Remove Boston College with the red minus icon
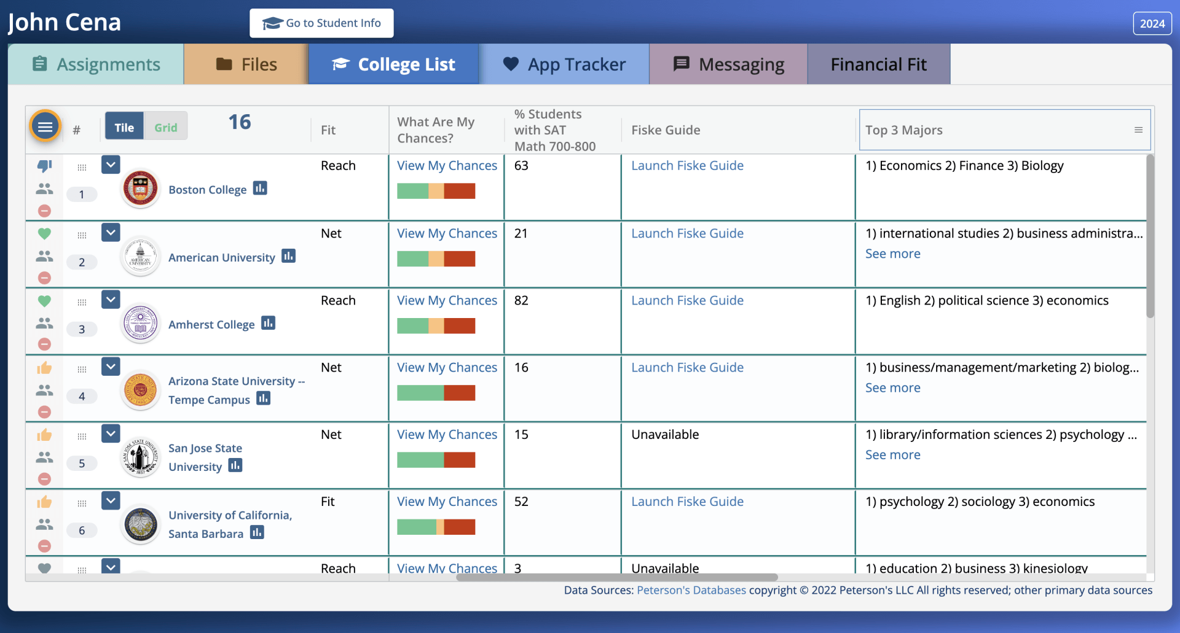Screen dimensions: 1180x633 coord(44,211)
